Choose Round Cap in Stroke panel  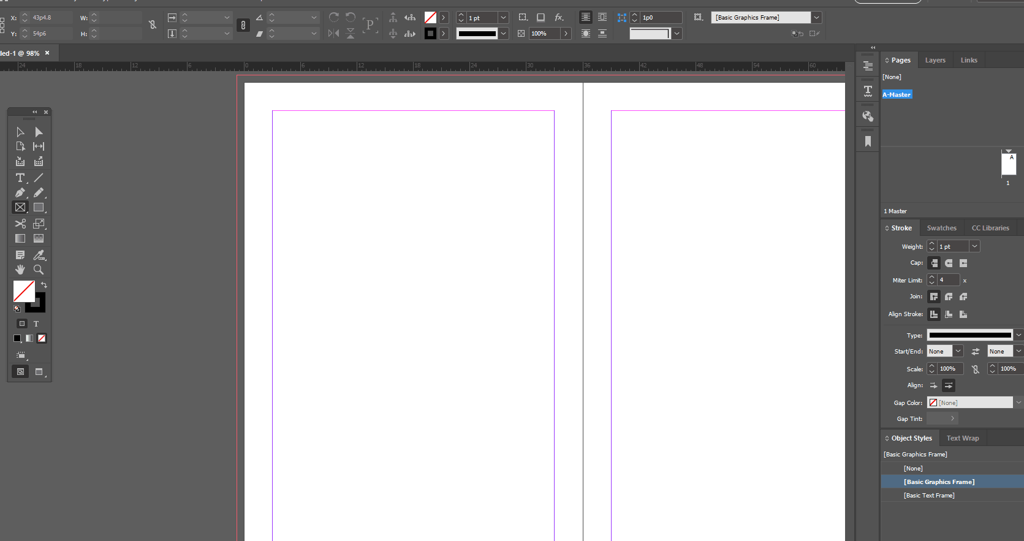click(949, 263)
